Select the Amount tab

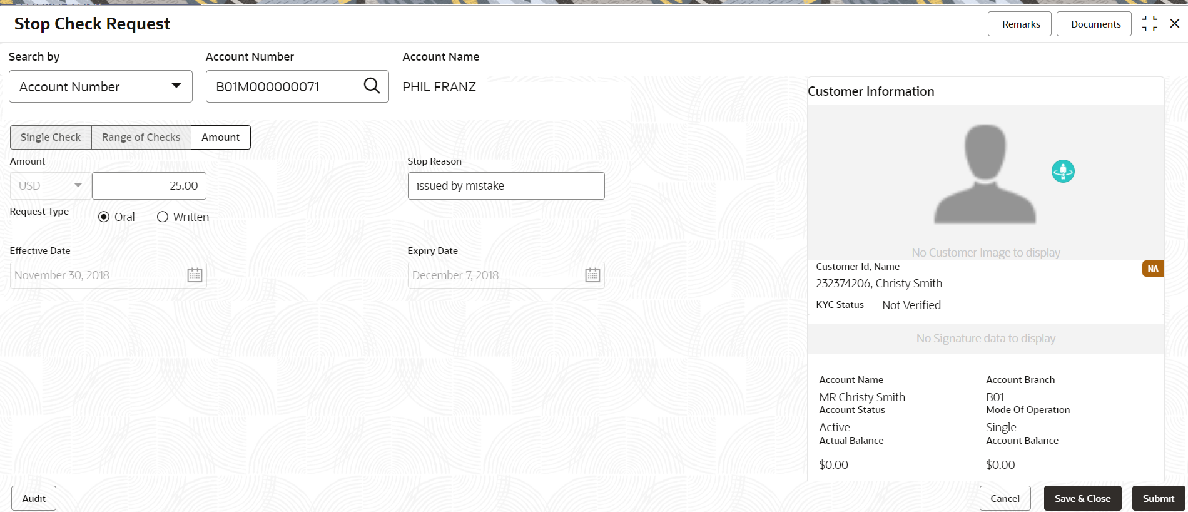coord(221,137)
